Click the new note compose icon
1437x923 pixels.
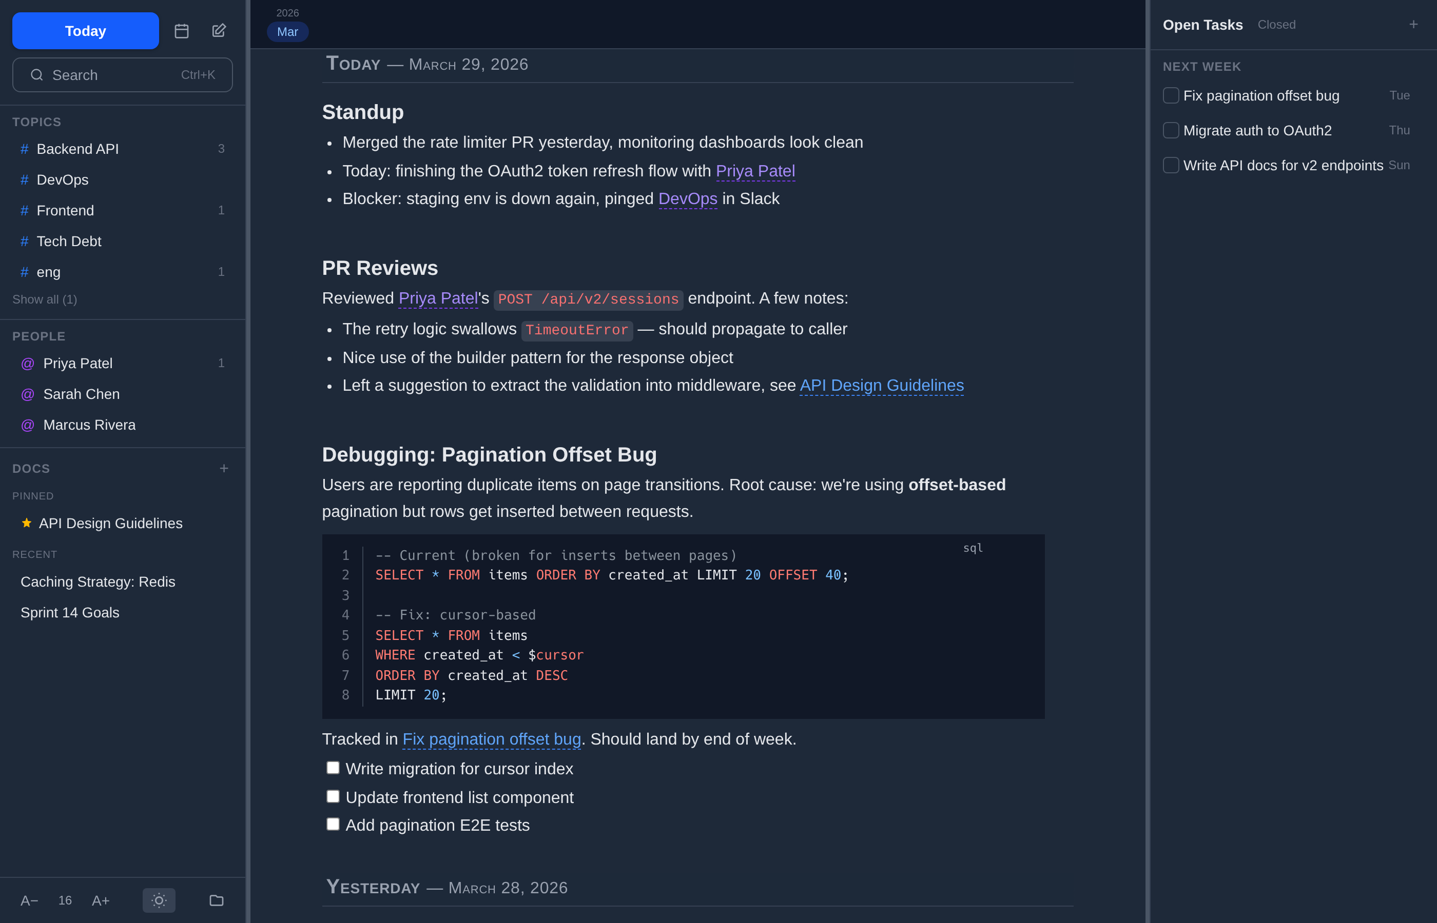pyautogui.click(x=219, y=31)
